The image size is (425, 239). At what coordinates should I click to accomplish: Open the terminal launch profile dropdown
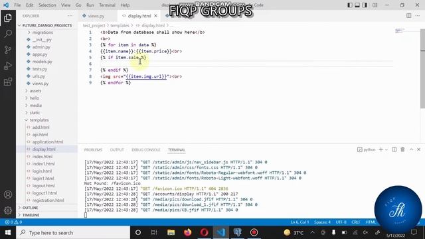(x=386, y=149)
